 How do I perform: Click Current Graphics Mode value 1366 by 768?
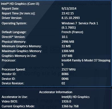pyautogui.click(x=70, y=106)
